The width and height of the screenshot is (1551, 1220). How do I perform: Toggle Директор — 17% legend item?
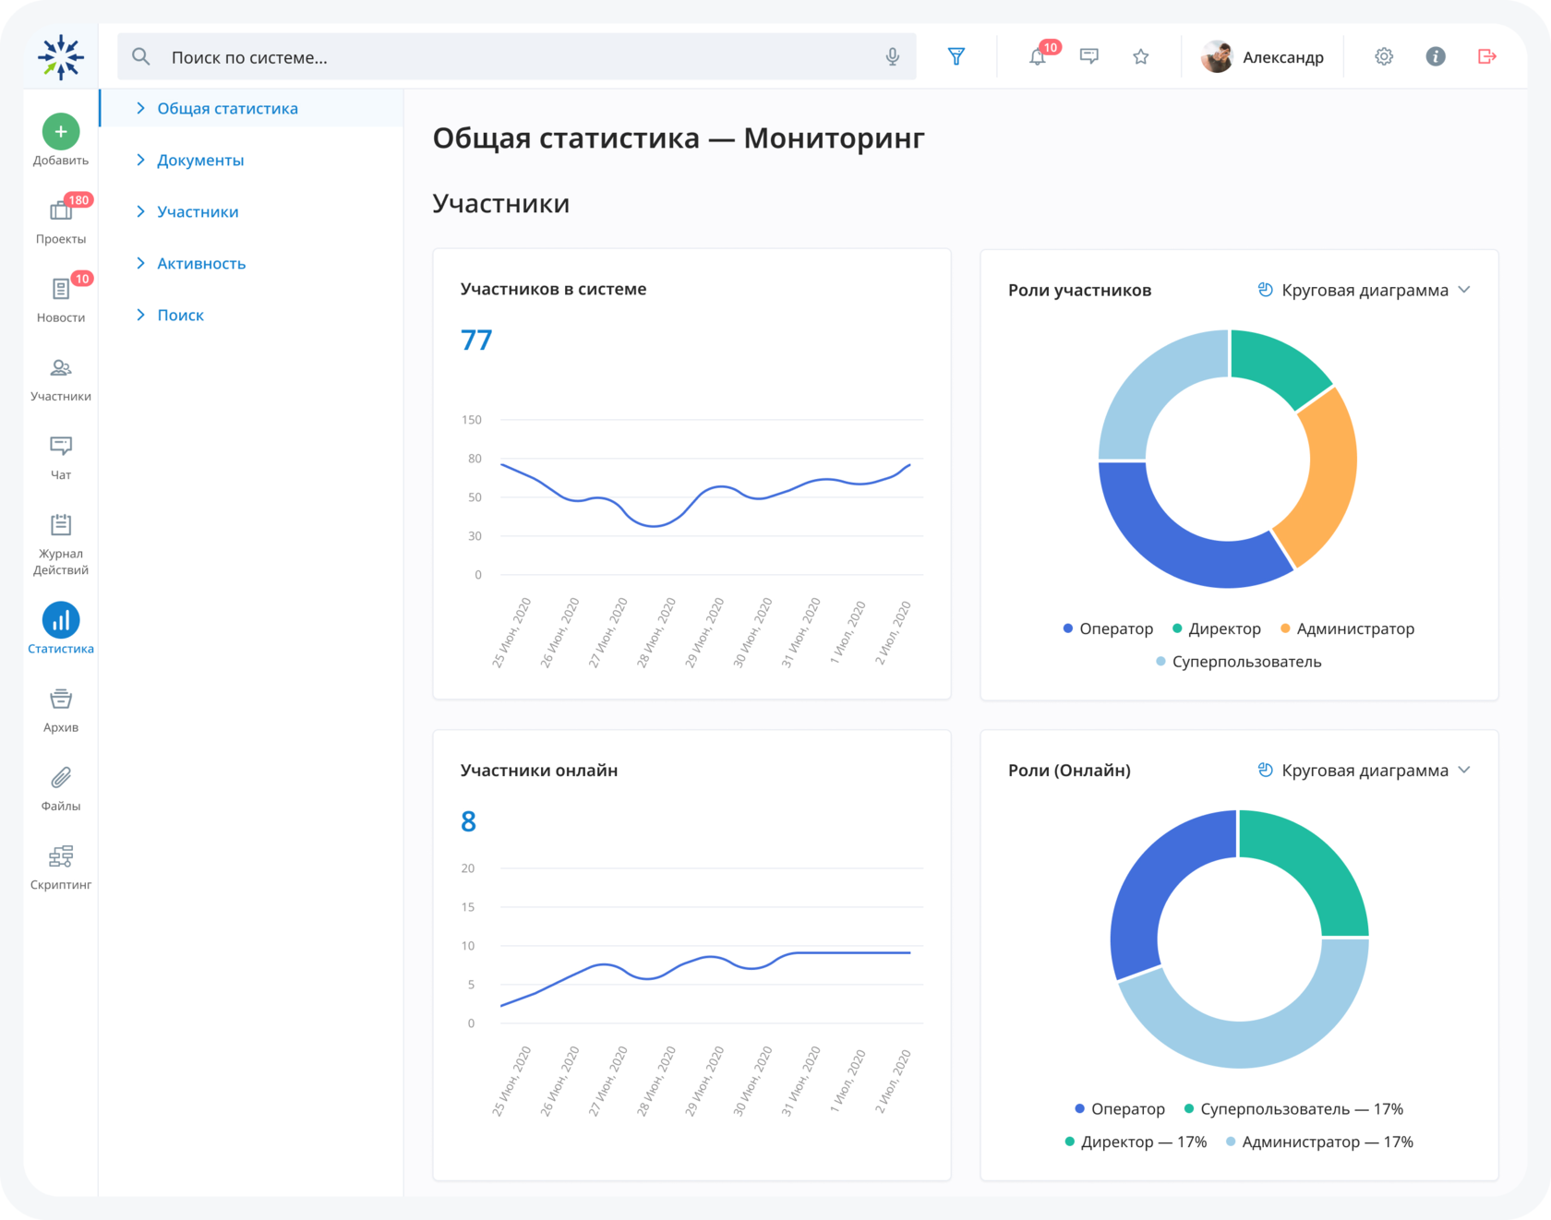click(1136, 1142)
